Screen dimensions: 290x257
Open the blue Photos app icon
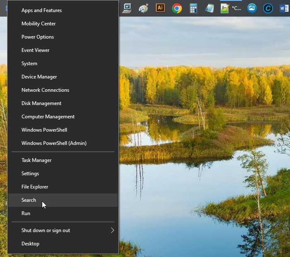point(251,8)
